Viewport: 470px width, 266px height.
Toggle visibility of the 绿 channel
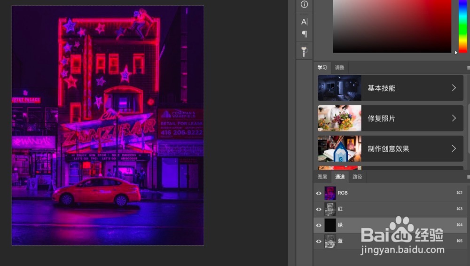[319, 225]
